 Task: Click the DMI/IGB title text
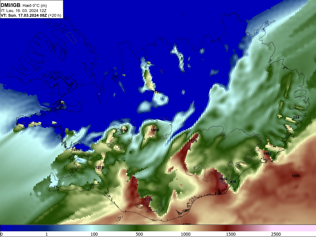click(x=10, y=5)
